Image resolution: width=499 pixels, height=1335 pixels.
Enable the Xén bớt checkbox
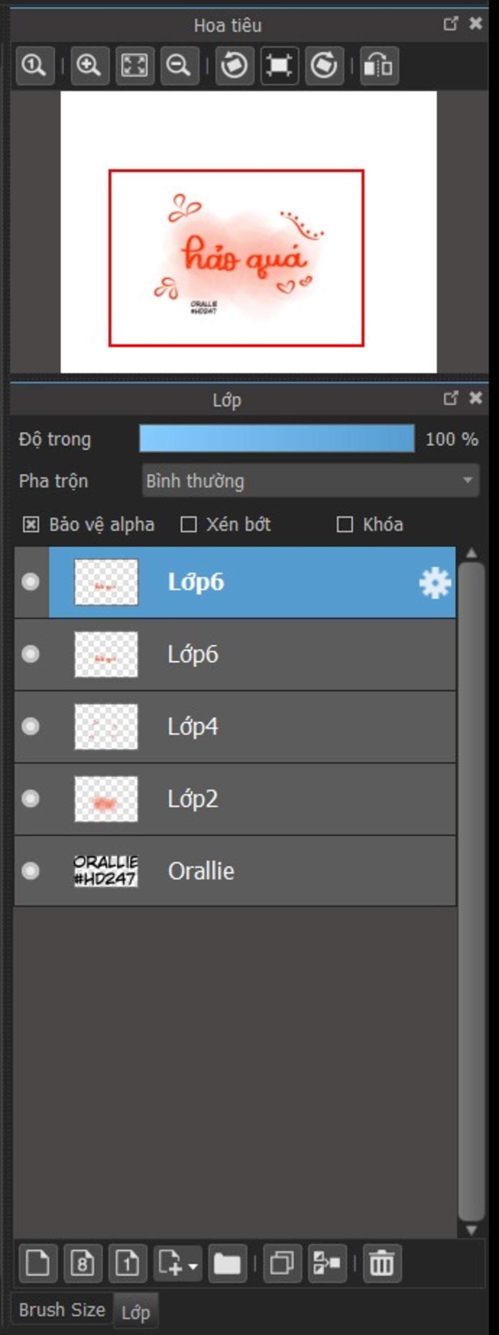[x=188, y=525]
